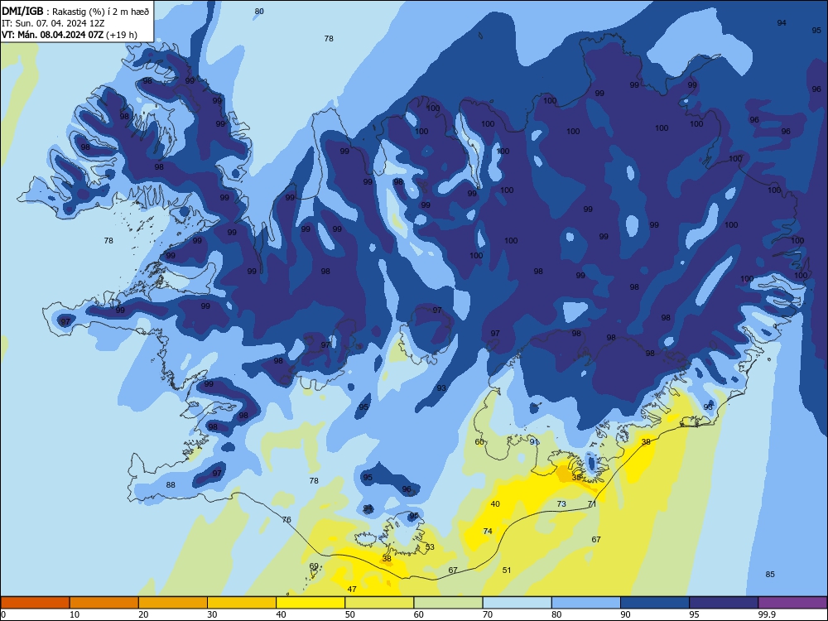Pick the 20–30% amber legend swatch
This screenshot has width=828, height=621.
(173, 603)
